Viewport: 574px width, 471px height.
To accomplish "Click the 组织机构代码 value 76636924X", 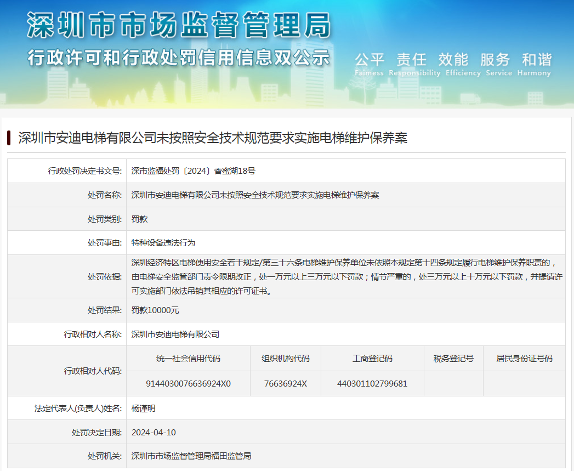I will [285, 383].
